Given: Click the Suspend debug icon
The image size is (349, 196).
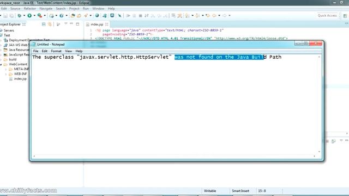Looking at the screenshot, I should click(x=134, y=16).
